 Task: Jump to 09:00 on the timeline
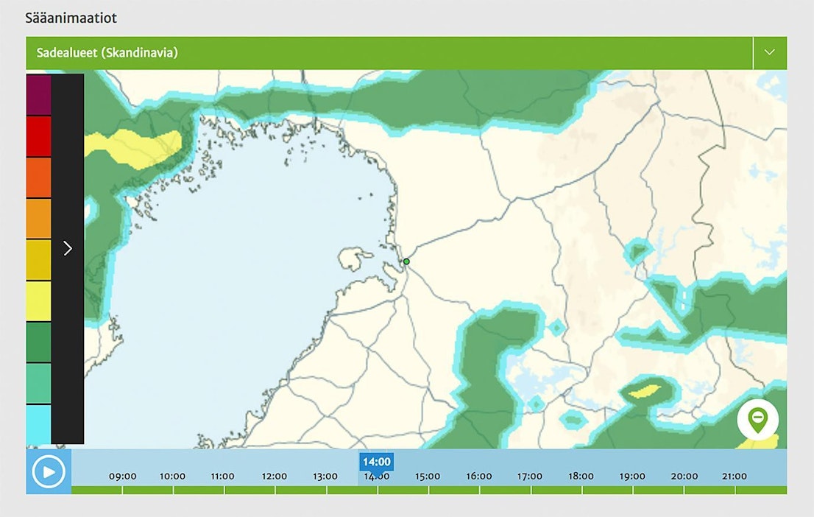point(122,476)
